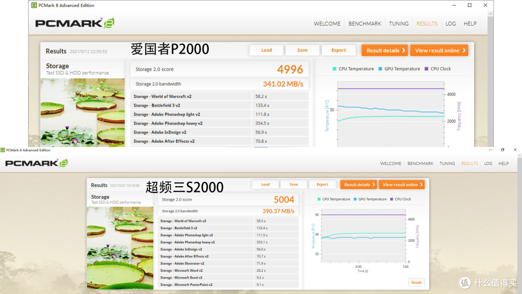Click PCMark 8 logo in bottom window
The width and height of the screenshot is (522, 294).
[36, 163]
